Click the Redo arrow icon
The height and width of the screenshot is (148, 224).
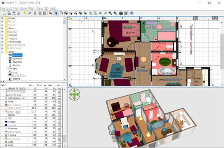tap(30, 13)
